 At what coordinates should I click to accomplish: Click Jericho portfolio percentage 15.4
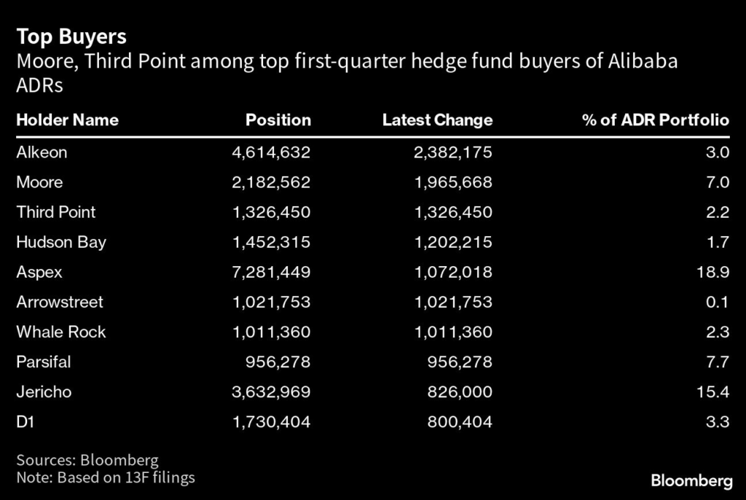[x=714, y=391]
